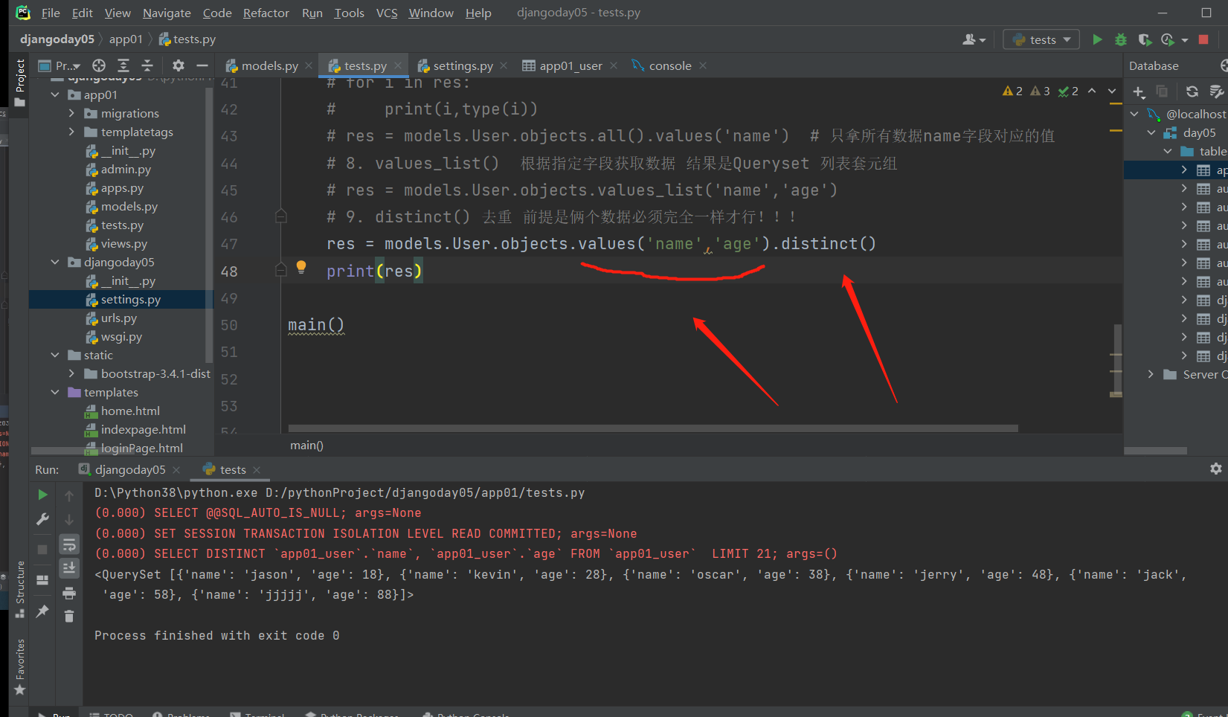Open Project panel gear options
1228x717 pixels.
(x=179, y=65)
